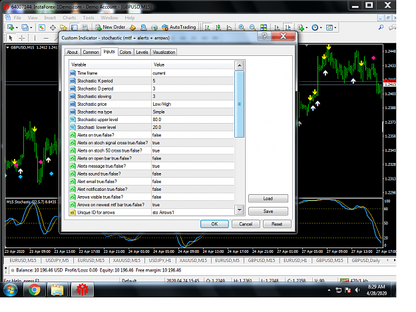Image resolution: width=416 pixels, height=312 pixels.
Task: Click the search magnifier icon at top right
Action: (381, 27)
